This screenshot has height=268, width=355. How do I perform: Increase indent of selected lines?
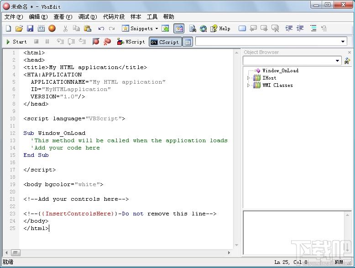click(289, 28)
